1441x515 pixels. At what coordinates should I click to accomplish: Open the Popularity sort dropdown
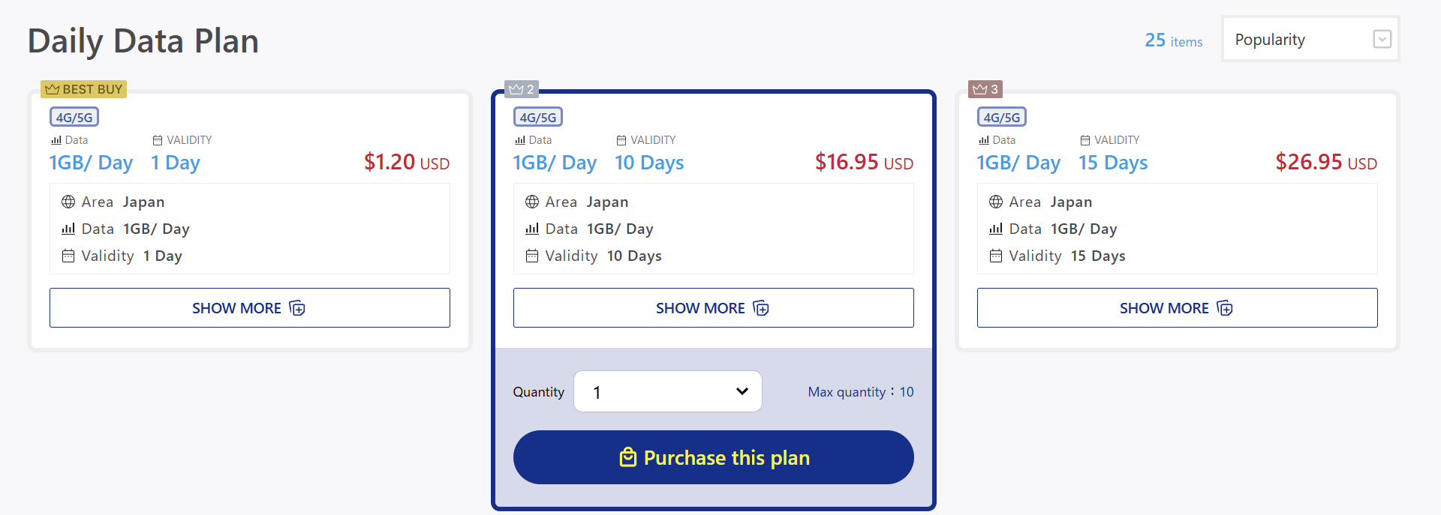pyautogui.click(x=1310, y=39)
